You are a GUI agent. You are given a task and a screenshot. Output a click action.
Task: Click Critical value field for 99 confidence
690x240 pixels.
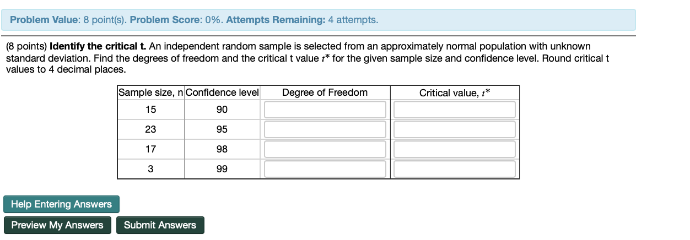tap(455, 169)
